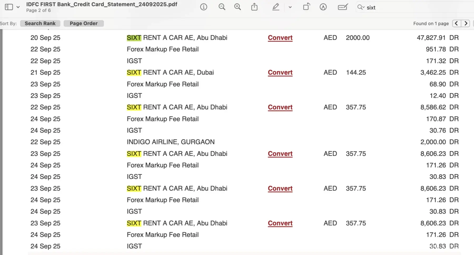Click Convert for the AED 2000.00 transaction

pyautogui.click(x=280, y=38)
